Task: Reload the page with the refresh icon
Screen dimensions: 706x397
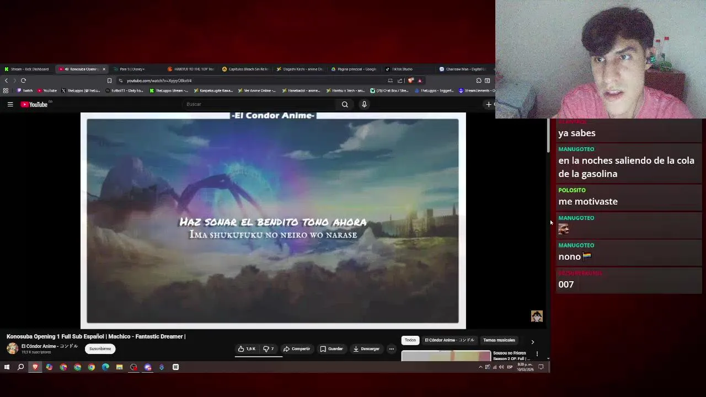Action: click(23, 81)
